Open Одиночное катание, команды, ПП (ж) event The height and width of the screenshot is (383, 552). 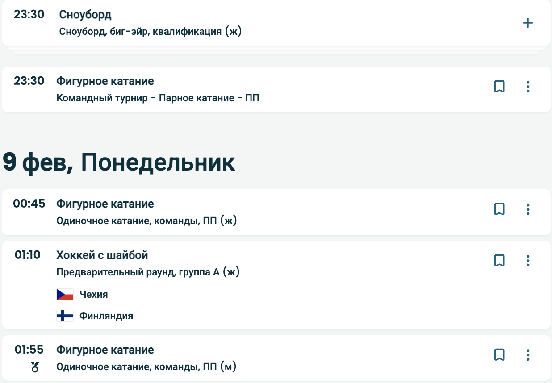tap(146, 221)
